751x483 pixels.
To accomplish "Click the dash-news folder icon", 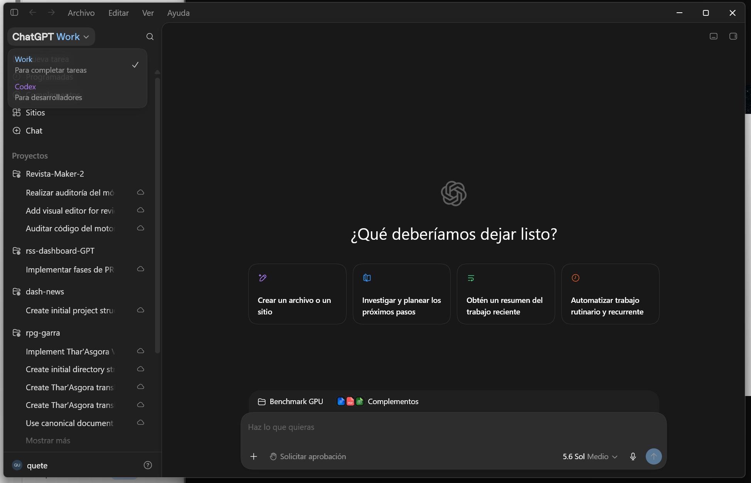I will 17,292.
